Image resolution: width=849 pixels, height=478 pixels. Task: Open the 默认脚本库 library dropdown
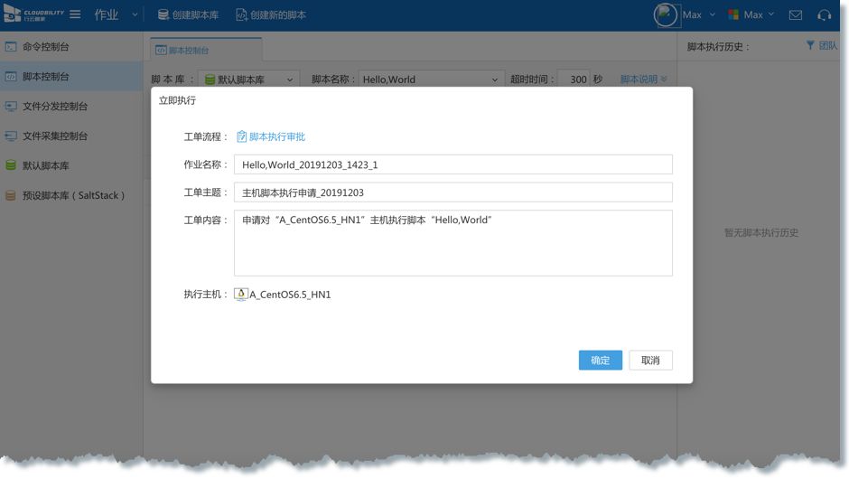click(249, 80)
